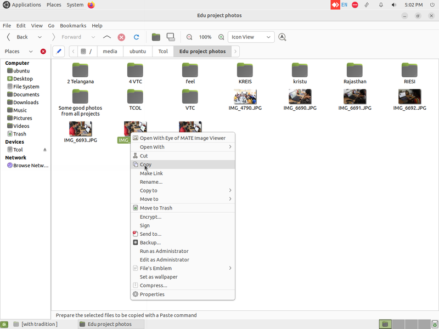Select Set as wallpaper
The height and width of the screenshot is (329, 439).
183,277
